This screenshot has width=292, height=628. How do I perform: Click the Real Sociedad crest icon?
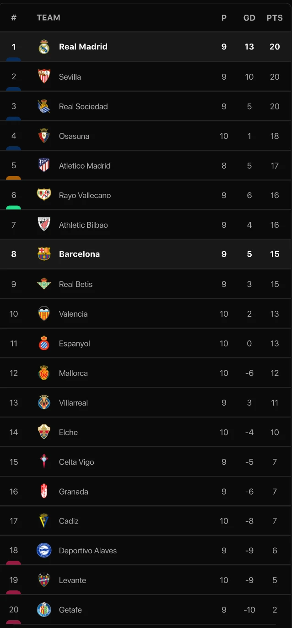44,106
